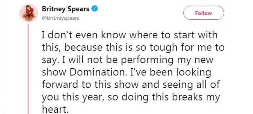Open Britney Spears' profile picture
The width and height of the screenshot is (253, 114).
(x=29, y=13)
